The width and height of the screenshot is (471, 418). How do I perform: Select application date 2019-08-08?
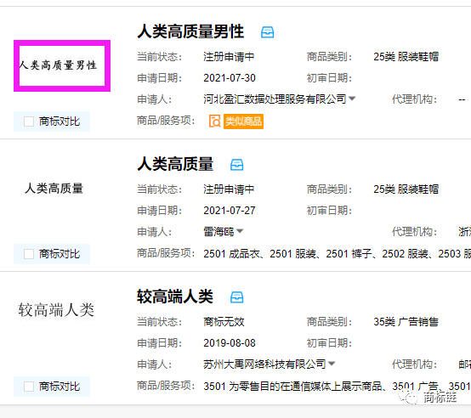point(230,343)
